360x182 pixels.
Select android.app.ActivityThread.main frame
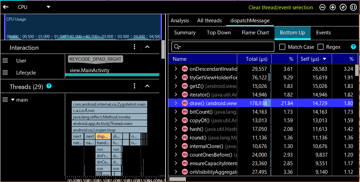[x=109, y=124]
